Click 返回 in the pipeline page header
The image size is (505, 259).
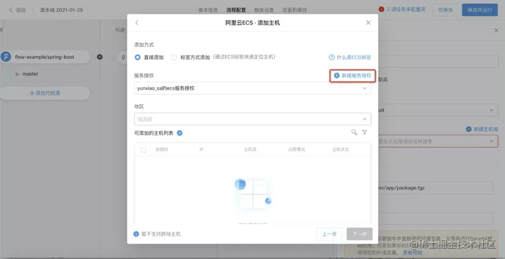pos(17,10)
